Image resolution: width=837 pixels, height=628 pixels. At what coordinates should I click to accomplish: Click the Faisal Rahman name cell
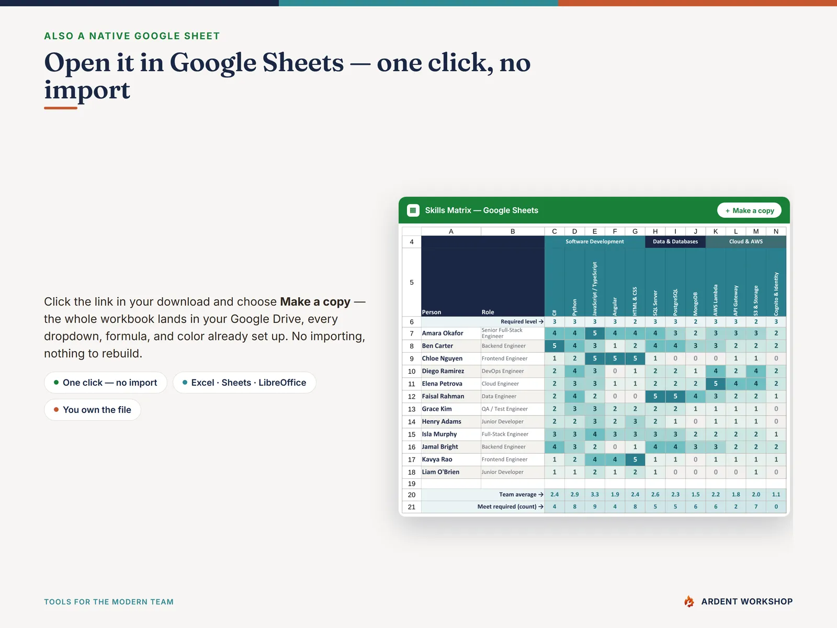[x=451, y=396]
